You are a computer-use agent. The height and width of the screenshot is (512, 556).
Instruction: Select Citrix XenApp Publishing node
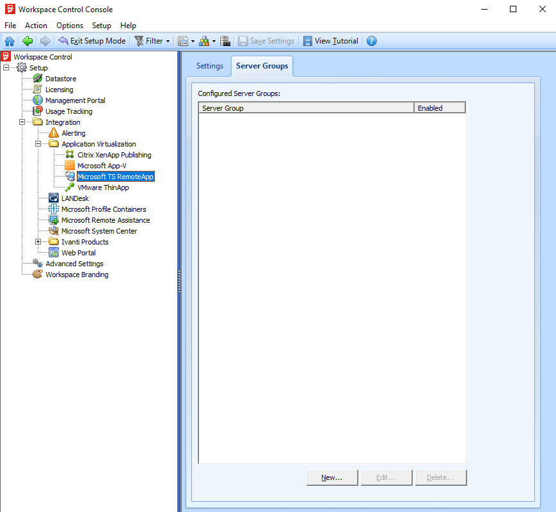pyautogui.click(x=114, y=155)
